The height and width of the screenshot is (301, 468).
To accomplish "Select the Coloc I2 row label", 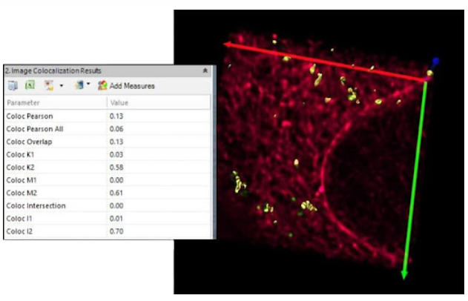I will coord(19,231).
